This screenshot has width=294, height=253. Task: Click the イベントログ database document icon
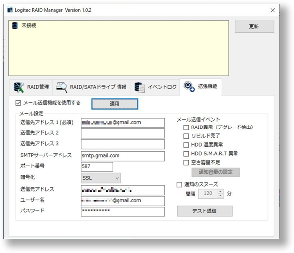pyautogui.click(x=140, y=87)
